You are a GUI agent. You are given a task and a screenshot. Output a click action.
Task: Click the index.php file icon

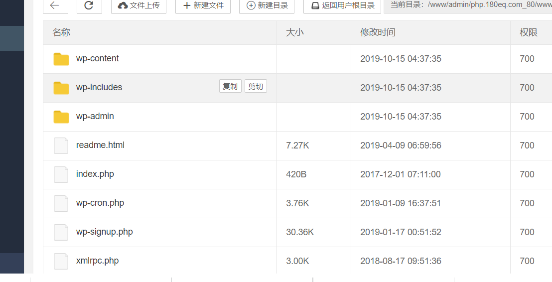tap(61, 174)
